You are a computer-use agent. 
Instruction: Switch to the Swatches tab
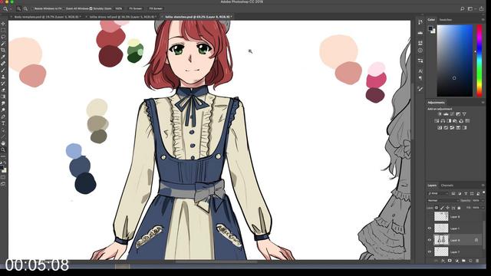click(445, 20)
